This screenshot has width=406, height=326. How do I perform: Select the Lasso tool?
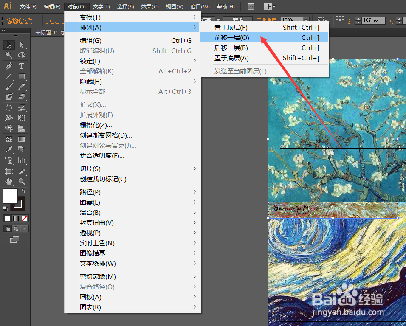[22, 55]
